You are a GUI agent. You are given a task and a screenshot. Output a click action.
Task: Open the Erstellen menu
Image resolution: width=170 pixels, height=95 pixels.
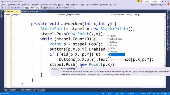tap(46, 5)
